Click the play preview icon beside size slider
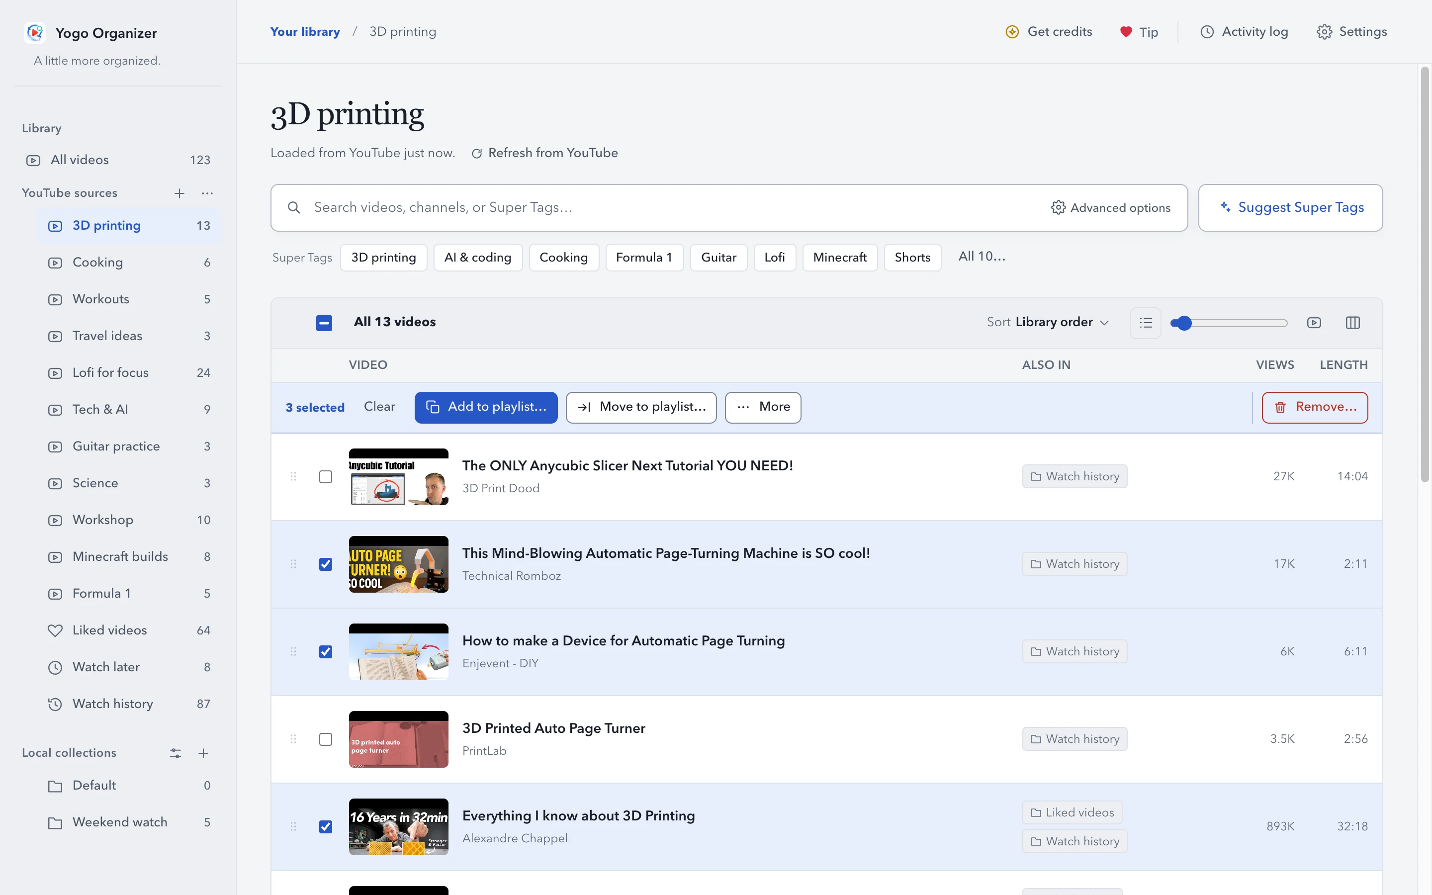Screen dimensions: 1432x895 tap(1314, 323)
